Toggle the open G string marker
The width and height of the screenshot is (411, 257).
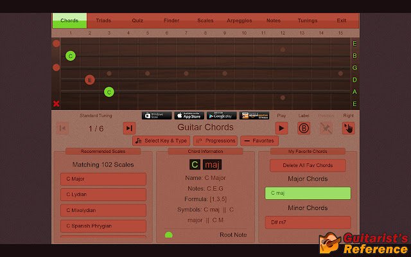[56, 67]
